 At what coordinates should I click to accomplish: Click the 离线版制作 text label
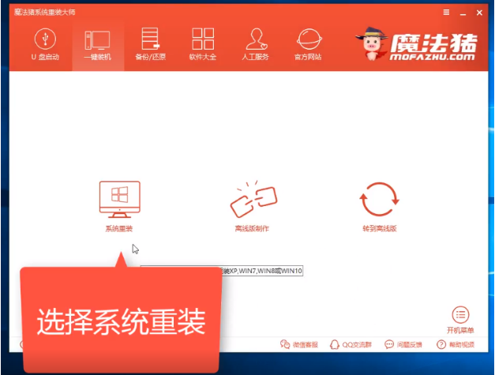click(252, 228)
